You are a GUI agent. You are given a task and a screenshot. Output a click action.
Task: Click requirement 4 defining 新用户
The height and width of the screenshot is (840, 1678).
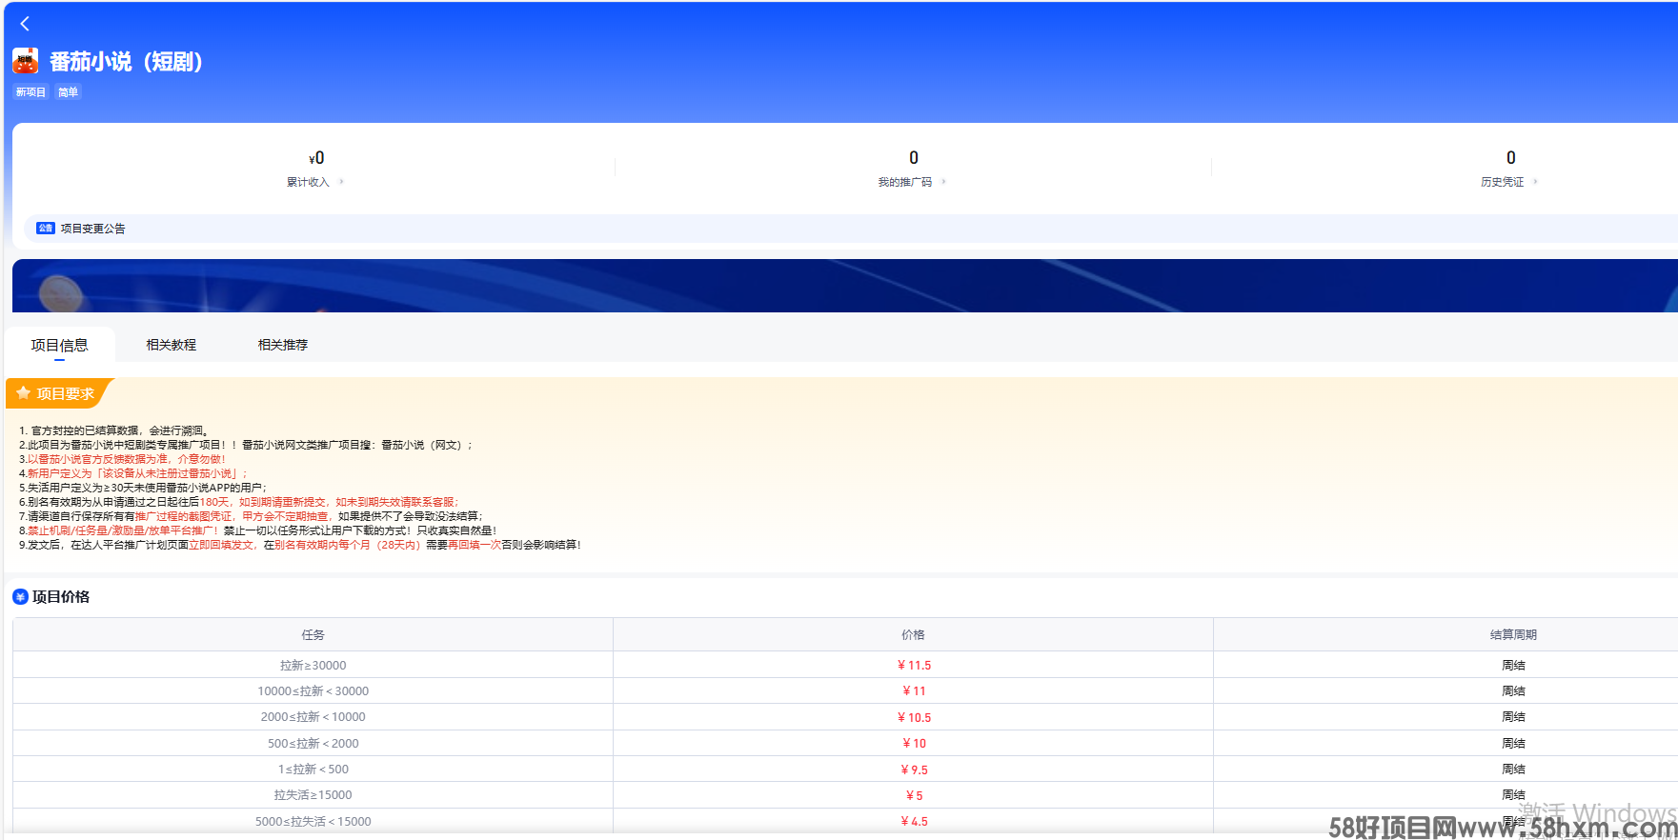click(x=133, y=473)
